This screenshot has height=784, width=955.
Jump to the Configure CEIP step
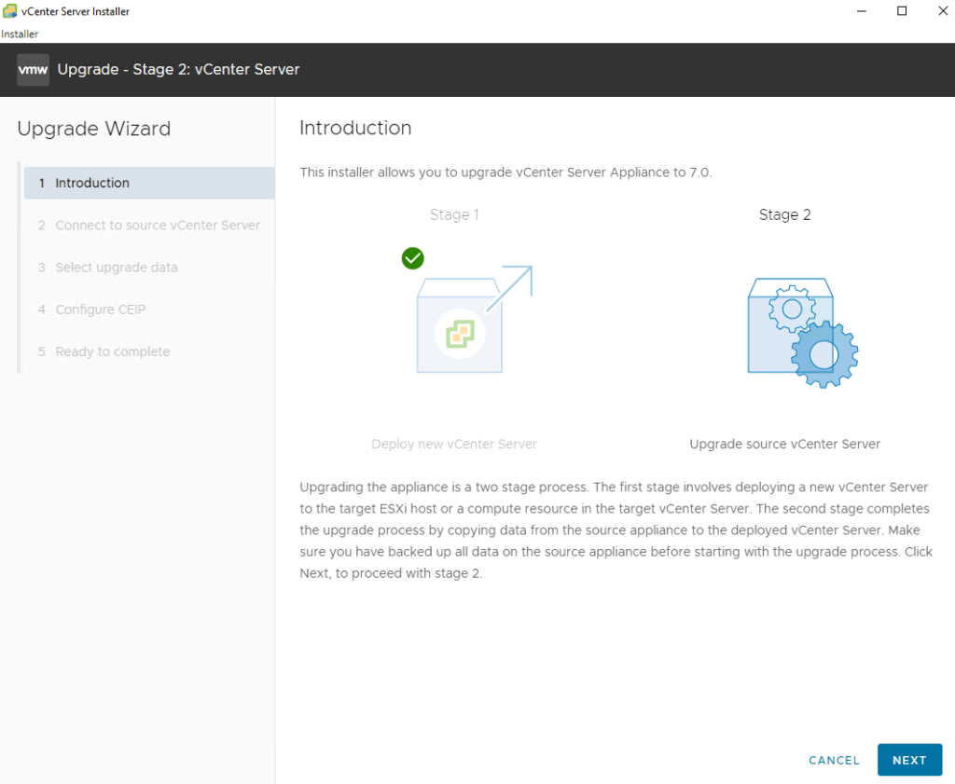[x=100, y=309]
